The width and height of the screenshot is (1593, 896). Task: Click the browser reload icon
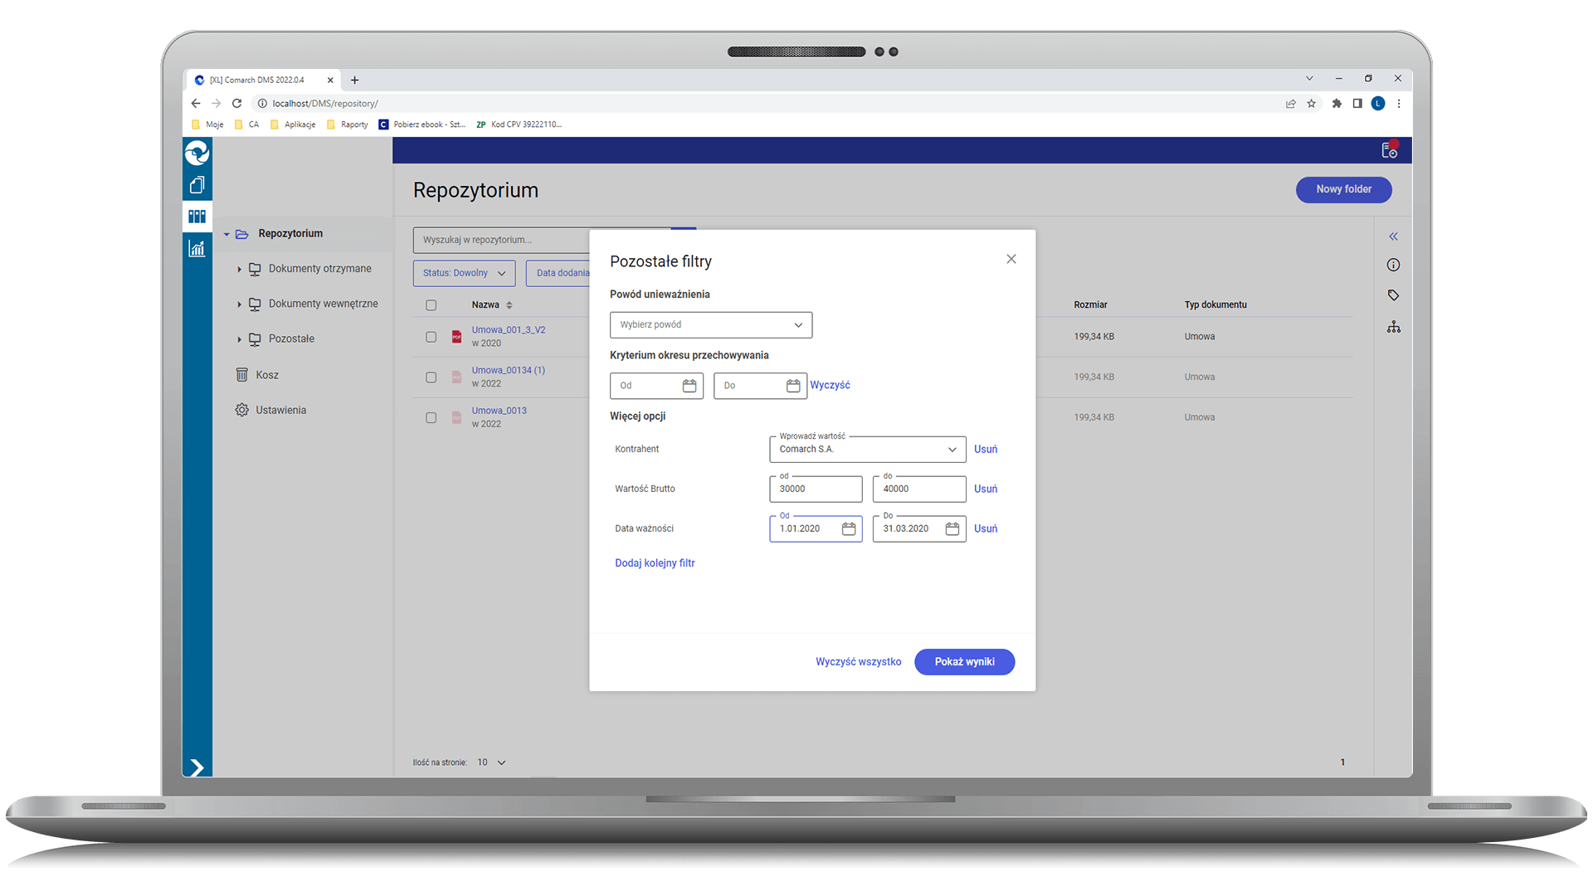236,104
